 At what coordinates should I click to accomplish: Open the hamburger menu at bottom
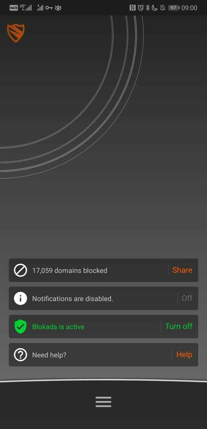[x=103, y=402]
